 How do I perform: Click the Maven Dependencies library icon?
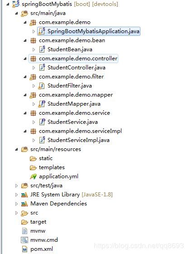pos(24,204)
